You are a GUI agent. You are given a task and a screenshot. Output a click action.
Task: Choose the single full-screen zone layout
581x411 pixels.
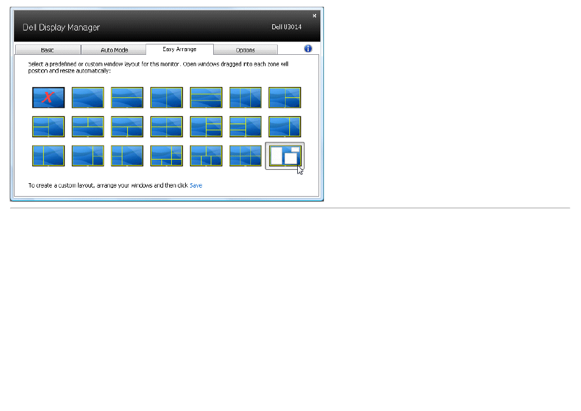(88, 97)
